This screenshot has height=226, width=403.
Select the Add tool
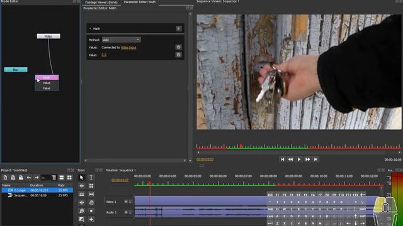click(x=91, y=219)
